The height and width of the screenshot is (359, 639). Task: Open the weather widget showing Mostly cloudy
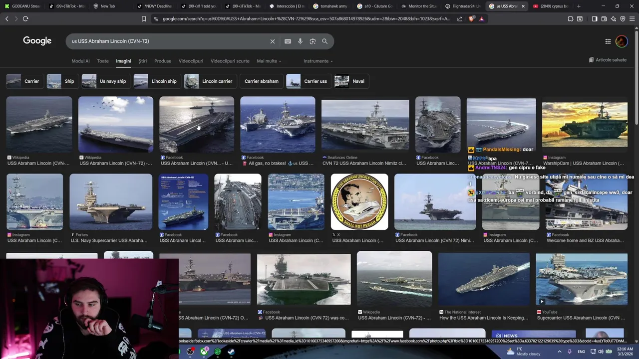tap(523, 352)
